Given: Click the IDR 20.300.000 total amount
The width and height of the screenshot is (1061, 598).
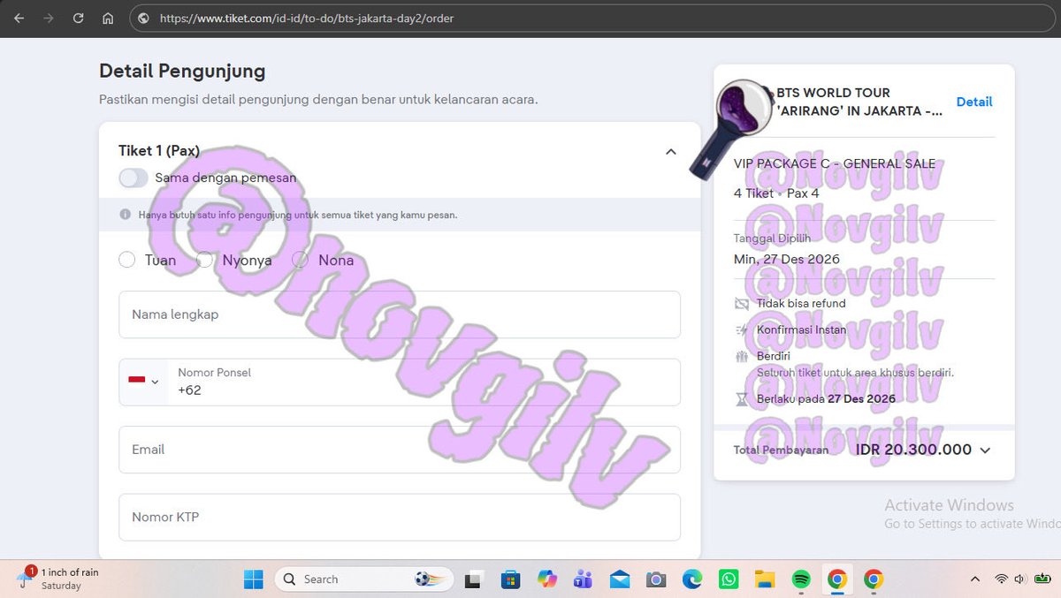Looking at the screenshot, I should tap(913, 450).
